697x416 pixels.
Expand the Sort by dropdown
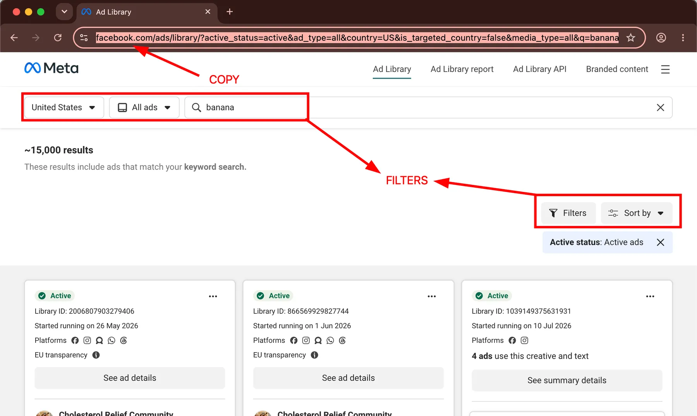(636, 213)
